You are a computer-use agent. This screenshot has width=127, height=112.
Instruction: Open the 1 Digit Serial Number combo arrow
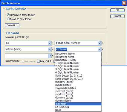pyautogui.click(x=99, y=43)
